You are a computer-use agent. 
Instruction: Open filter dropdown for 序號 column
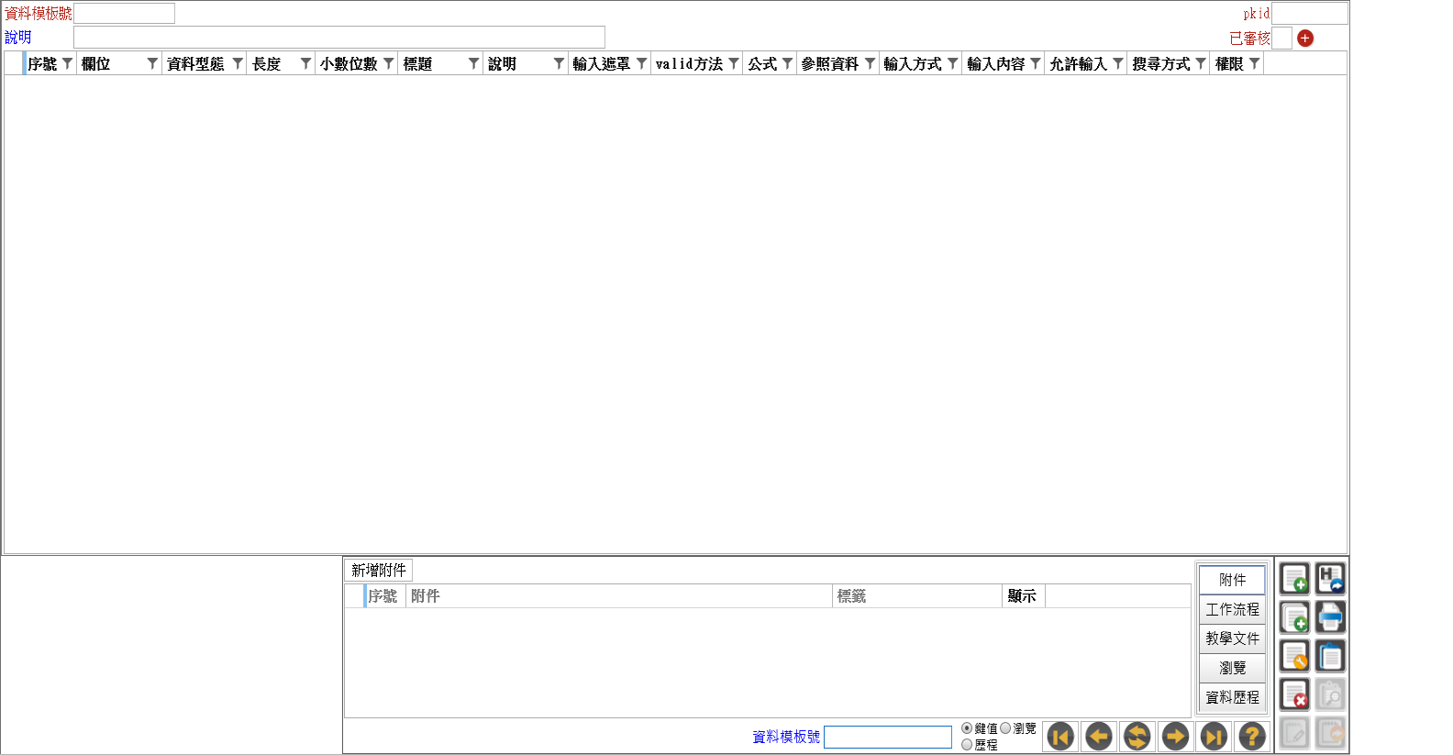tap(67, 63)
